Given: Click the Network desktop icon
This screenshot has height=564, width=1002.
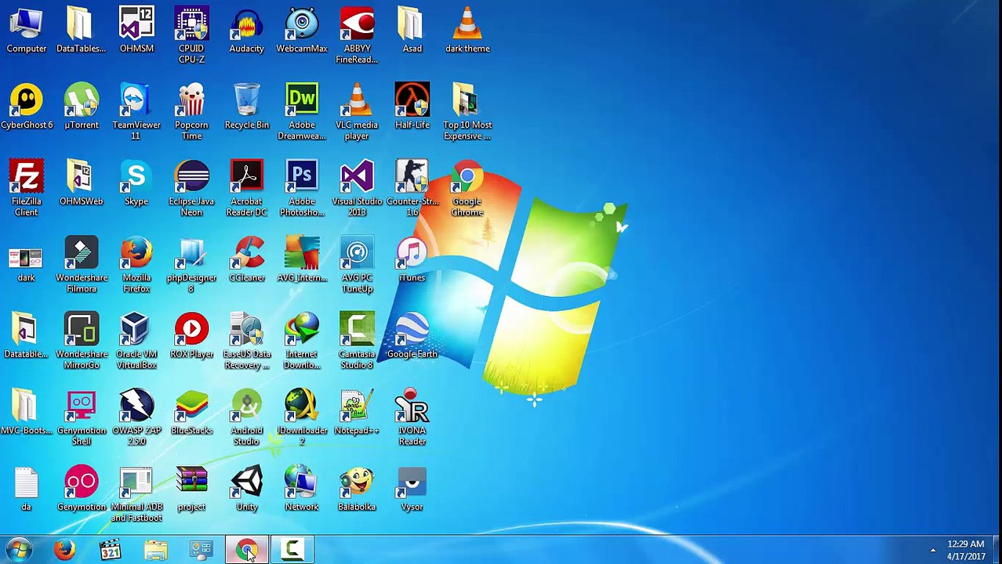Looking at the screenshot, I should pos(302,489).
